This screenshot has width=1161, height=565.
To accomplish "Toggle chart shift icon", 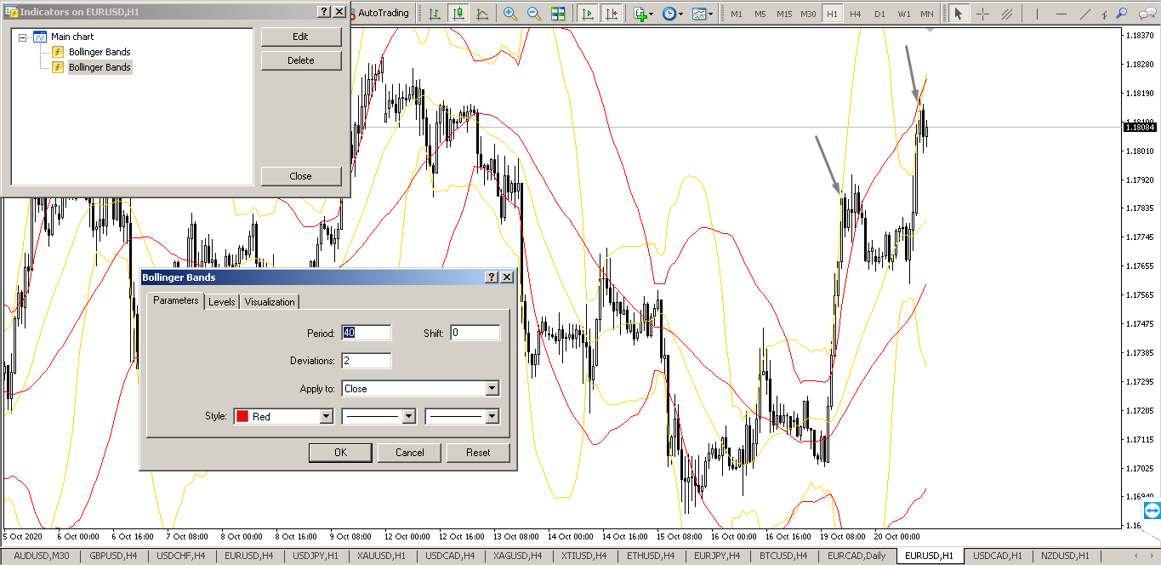I will point(611,13).
